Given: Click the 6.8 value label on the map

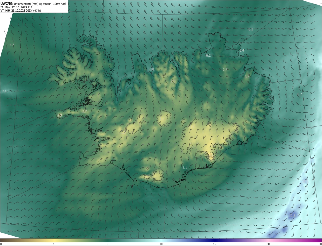Looking at the screenshot, I should 152,69.
